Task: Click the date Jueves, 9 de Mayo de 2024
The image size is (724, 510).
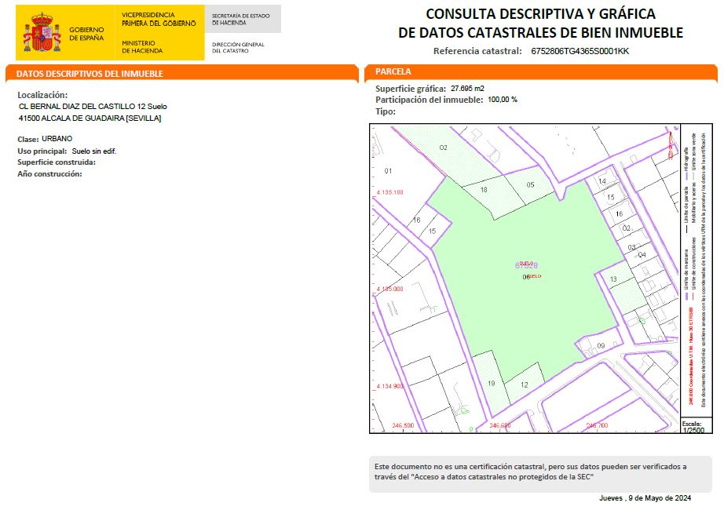Action: 645,498
